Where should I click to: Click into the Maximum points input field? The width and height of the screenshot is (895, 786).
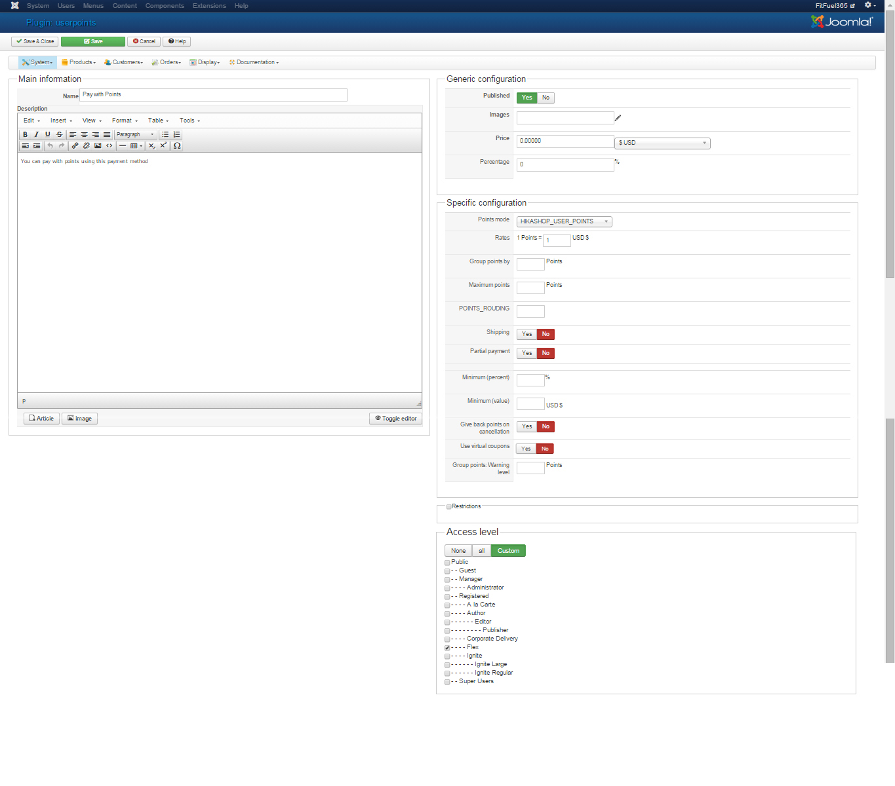[530, 288]
